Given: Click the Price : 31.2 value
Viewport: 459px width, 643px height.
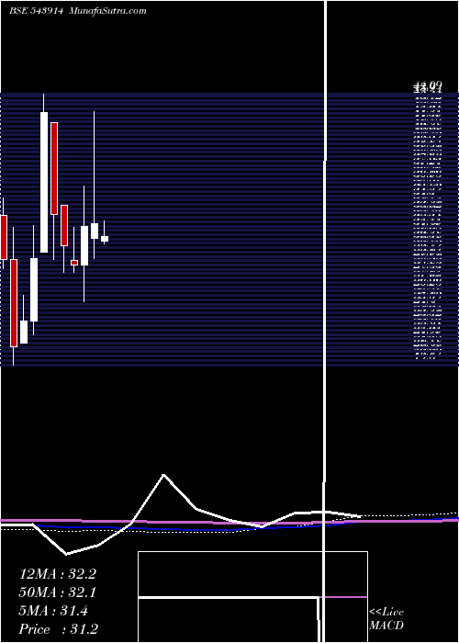Looking at the screenshot, I should pyautogui.click(x=59, y=629).
